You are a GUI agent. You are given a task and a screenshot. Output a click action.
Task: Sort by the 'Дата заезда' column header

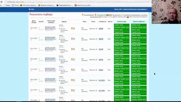34,22
